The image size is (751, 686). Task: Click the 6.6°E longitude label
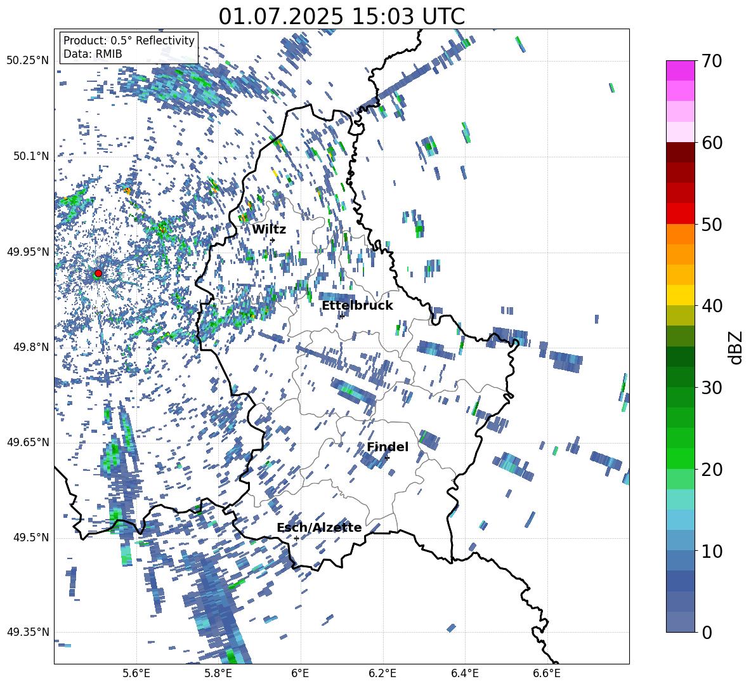pos(547,673)
